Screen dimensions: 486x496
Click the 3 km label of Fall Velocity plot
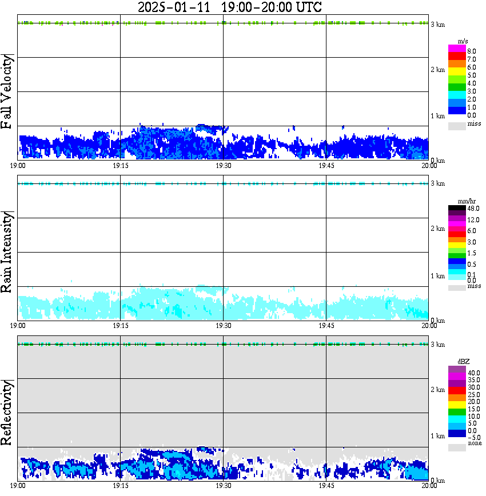click(437, 25)
